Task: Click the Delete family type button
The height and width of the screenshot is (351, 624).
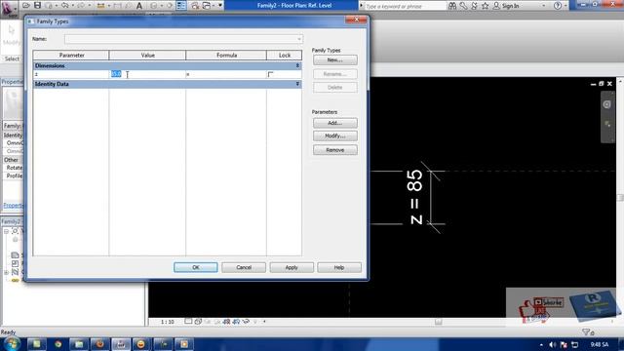Action: click(335, 88)
